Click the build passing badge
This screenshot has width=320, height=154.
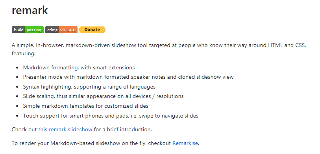[28, 30]
